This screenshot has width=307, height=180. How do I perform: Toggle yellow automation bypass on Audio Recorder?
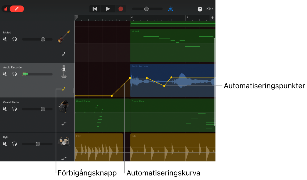click(64, 89)
